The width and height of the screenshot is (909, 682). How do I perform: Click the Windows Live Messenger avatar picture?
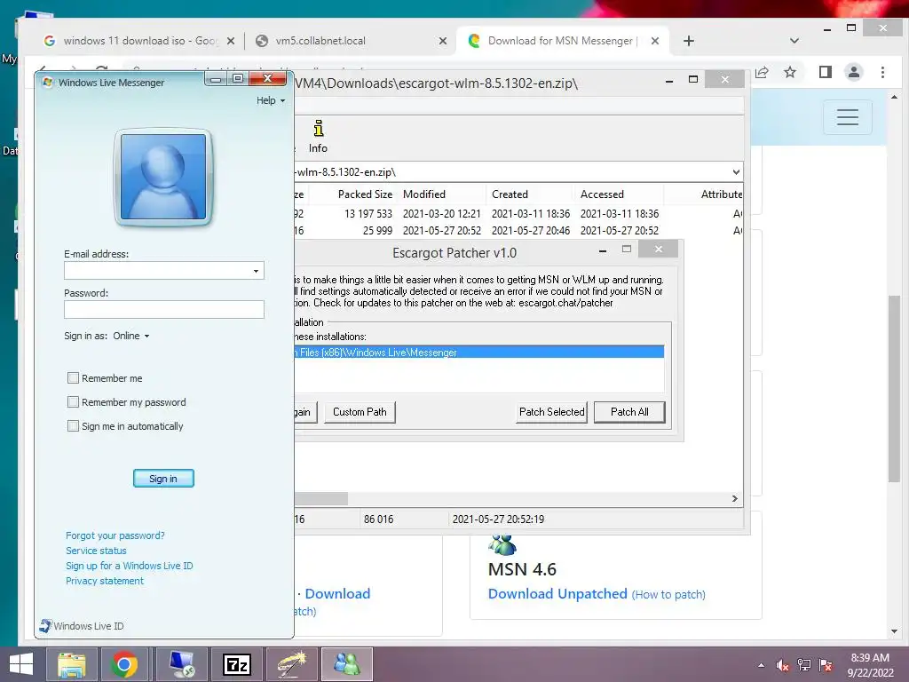[163, 177]
